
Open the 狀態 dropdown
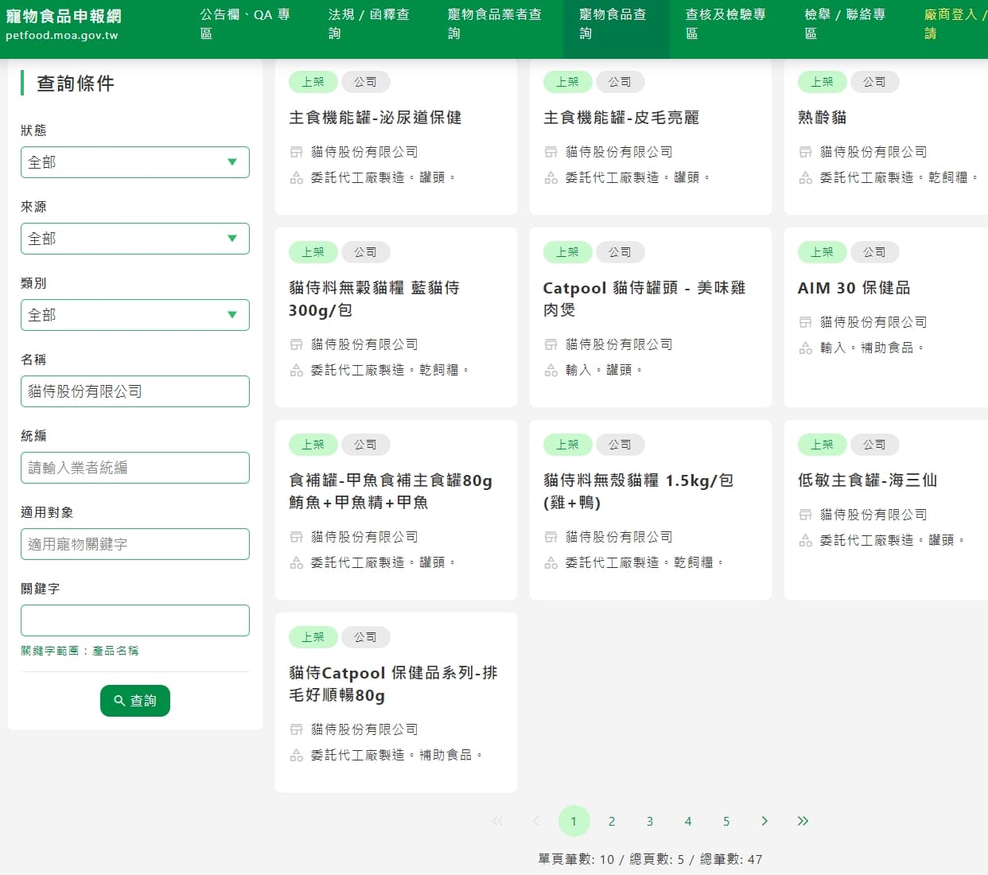pos(135,162)
